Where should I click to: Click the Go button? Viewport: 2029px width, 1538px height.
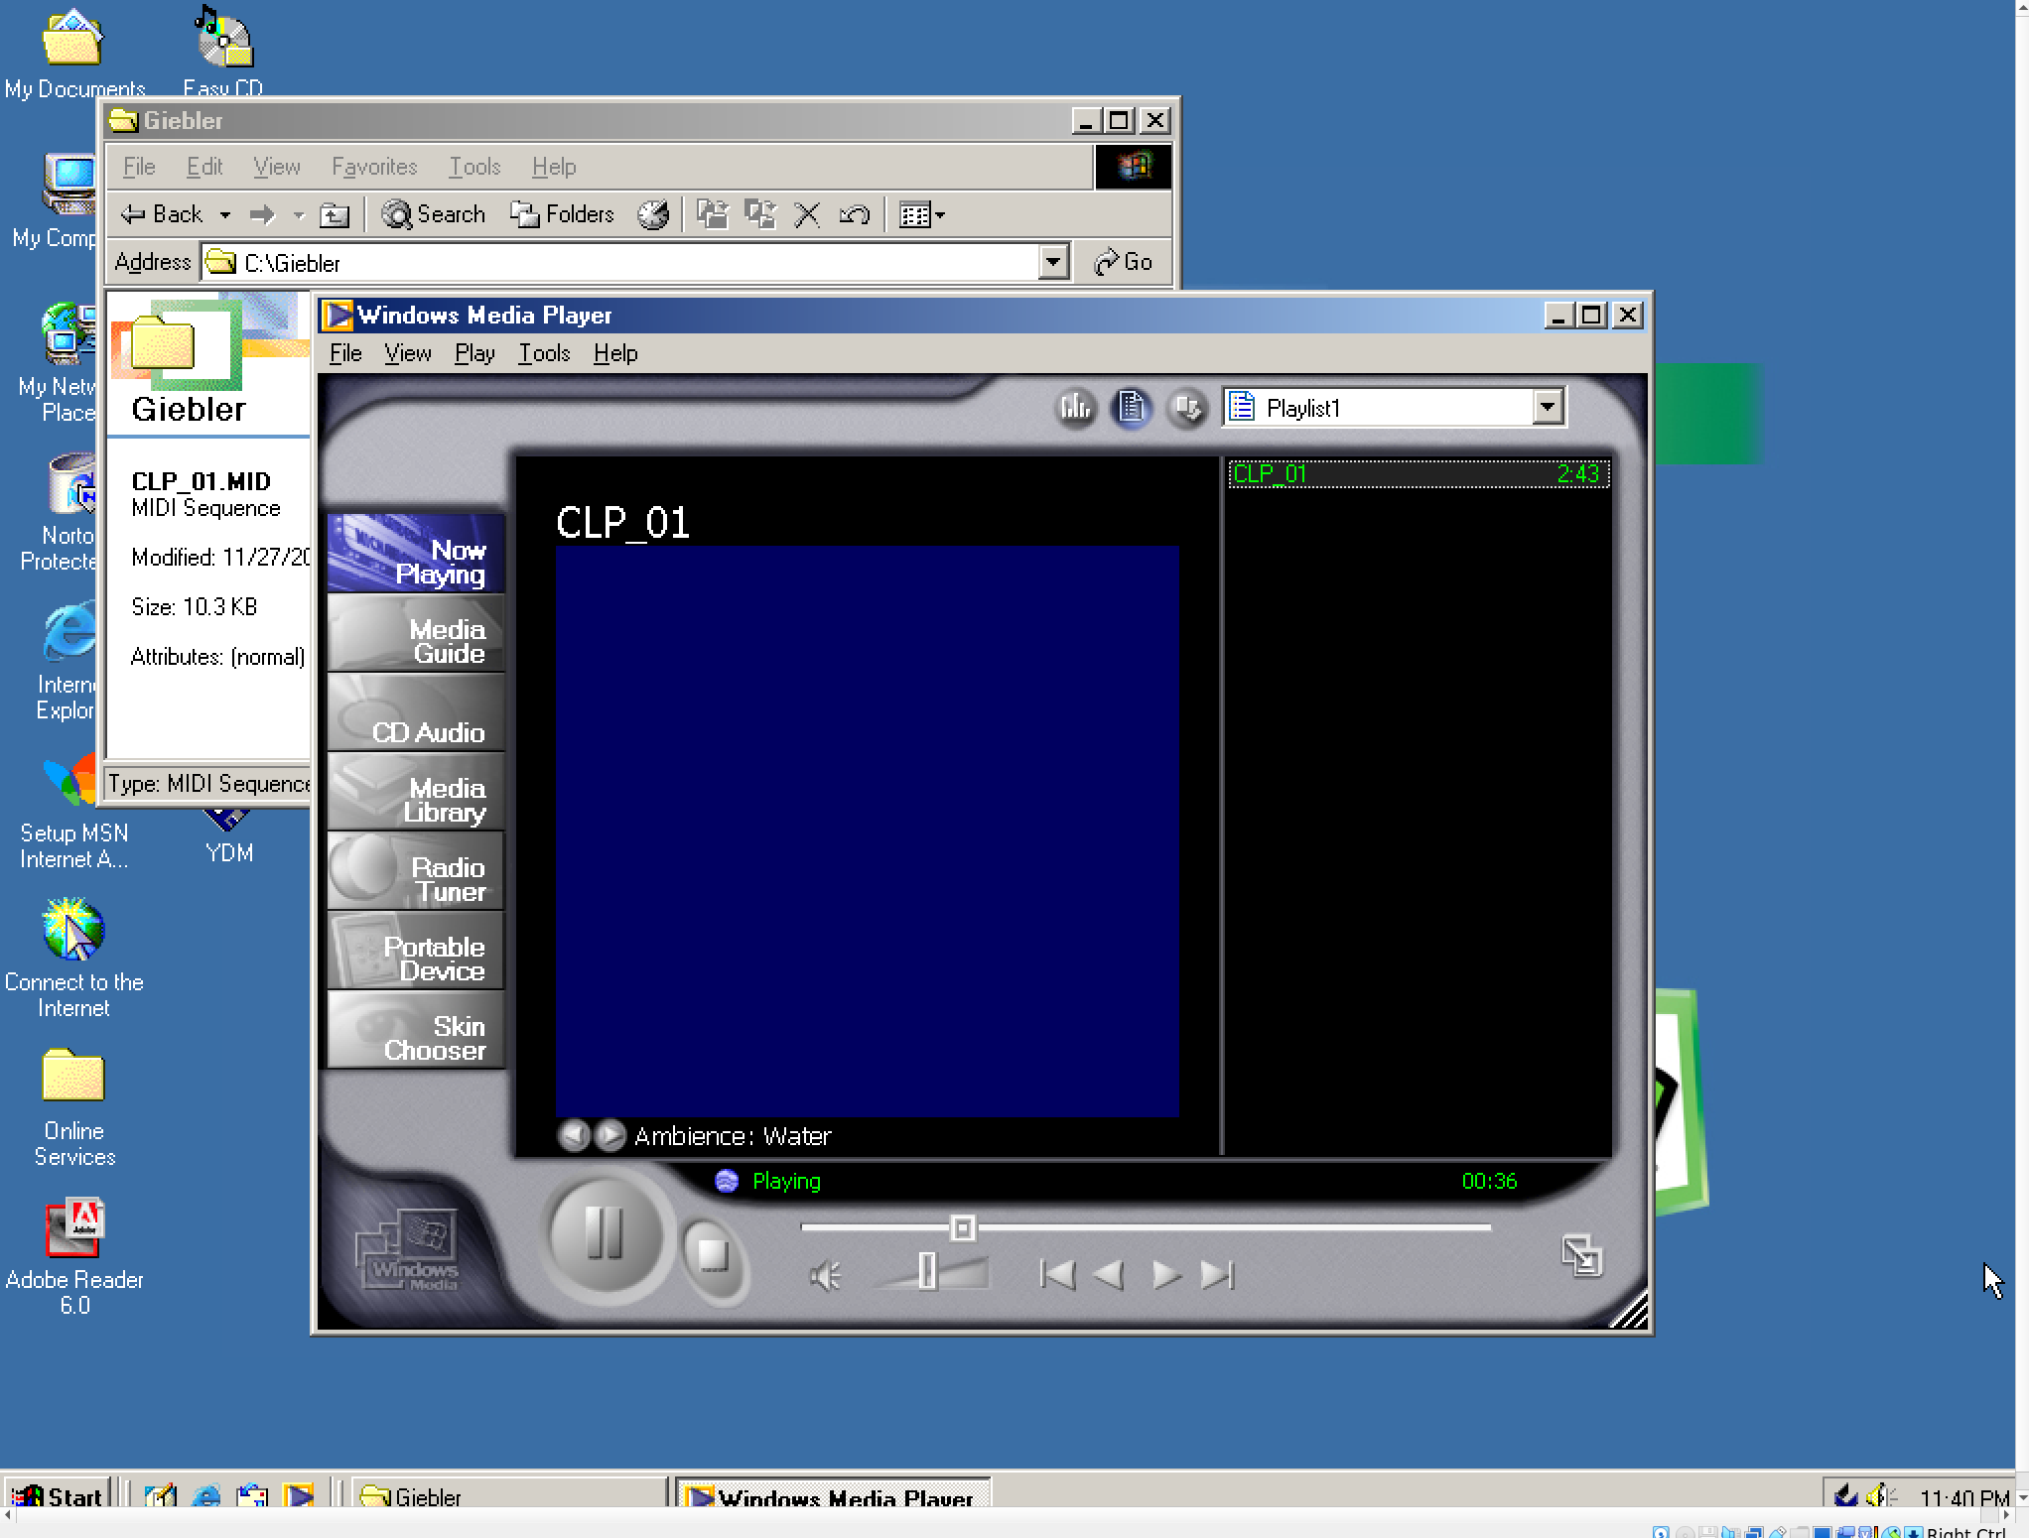(x=1123, y=262)
